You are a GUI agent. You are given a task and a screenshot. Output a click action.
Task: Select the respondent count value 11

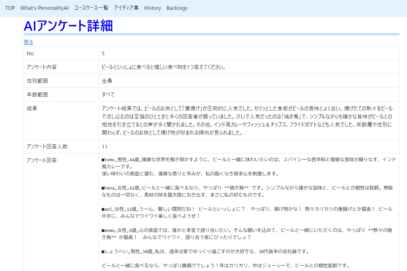(x=104, y=147)
